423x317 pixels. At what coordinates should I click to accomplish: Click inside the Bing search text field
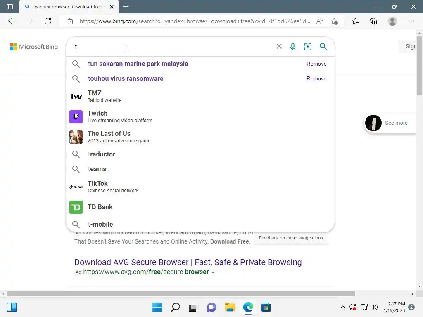pos(173,47)
